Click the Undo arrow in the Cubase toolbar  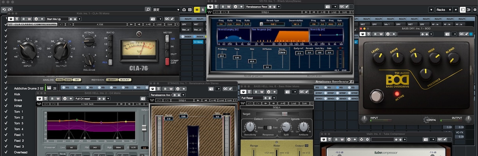4,9
